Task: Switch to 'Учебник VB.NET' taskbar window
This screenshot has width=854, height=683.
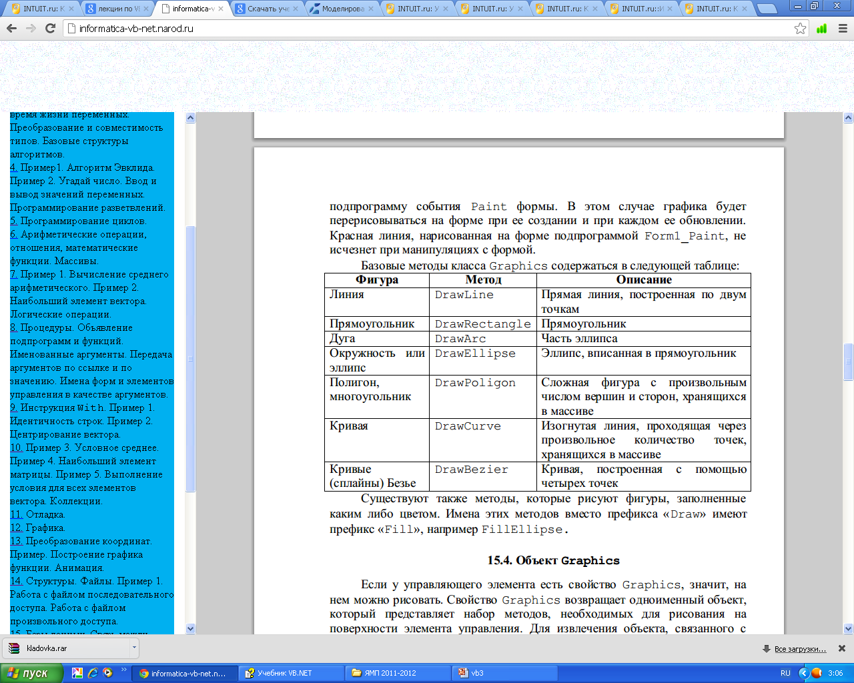Action: click(291, 673)
